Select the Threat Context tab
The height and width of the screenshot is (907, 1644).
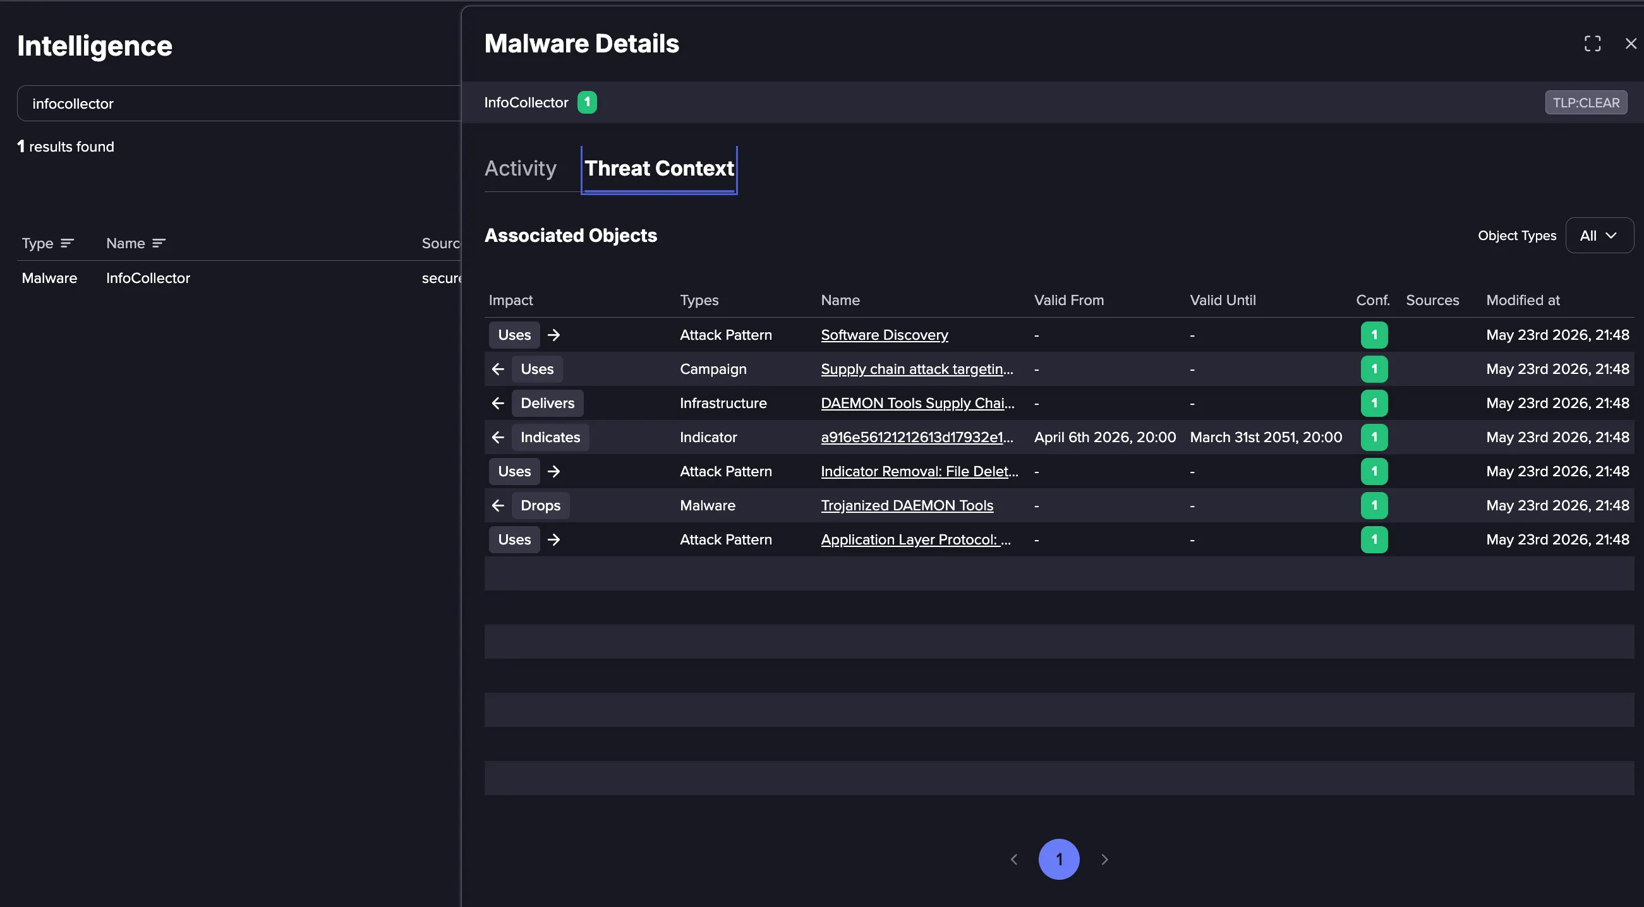coord(658,169)
